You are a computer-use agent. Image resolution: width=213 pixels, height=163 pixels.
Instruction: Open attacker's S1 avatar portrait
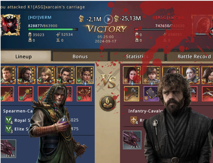tap(10, 25)
